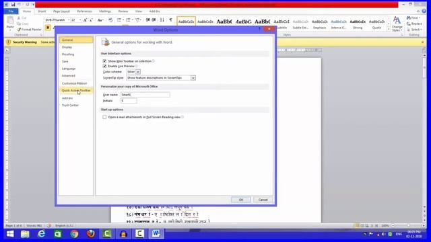431x242 pixels.
Task: Toggle the Show/Hide paragraph marks icon
Action: [x=171, y=20]
